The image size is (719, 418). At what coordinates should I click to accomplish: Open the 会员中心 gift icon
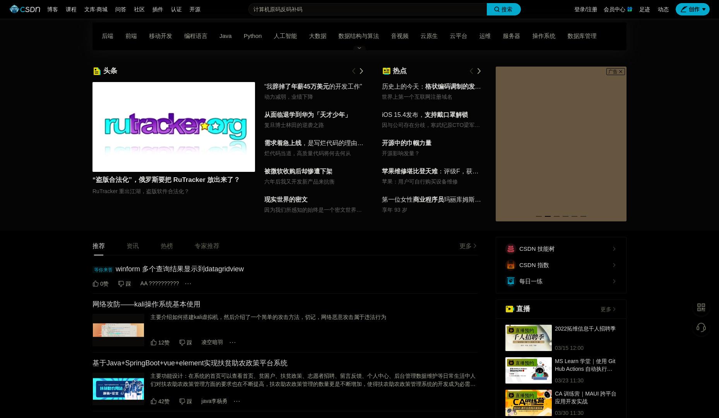pyautogui.click(x=630, y=9)
